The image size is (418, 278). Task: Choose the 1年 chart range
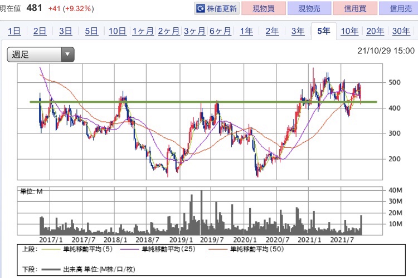point(246,31)
